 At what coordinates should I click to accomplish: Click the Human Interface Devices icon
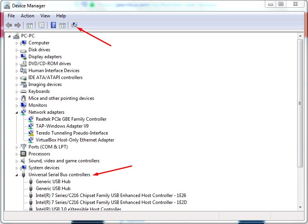tap(24, 71)
